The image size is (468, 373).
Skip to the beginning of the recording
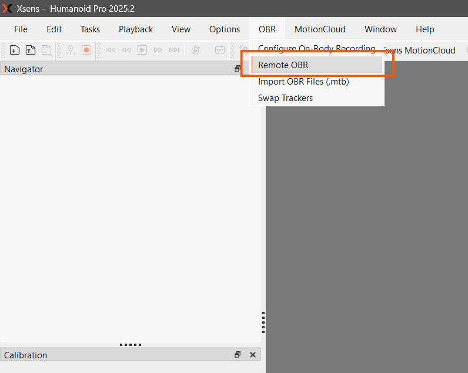point(111,50)
